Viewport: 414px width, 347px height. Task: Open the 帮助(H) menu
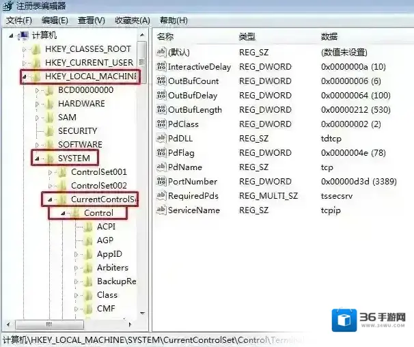point(174,20)
